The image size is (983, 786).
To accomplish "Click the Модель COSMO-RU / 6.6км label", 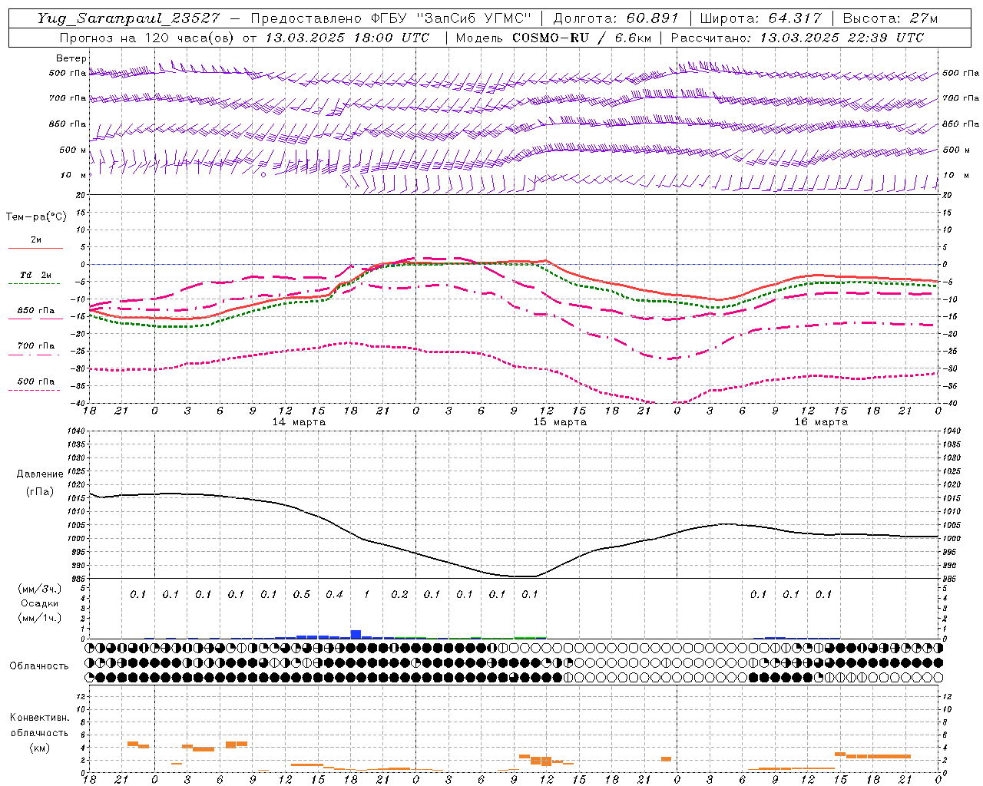I will (x=553, y=38).
